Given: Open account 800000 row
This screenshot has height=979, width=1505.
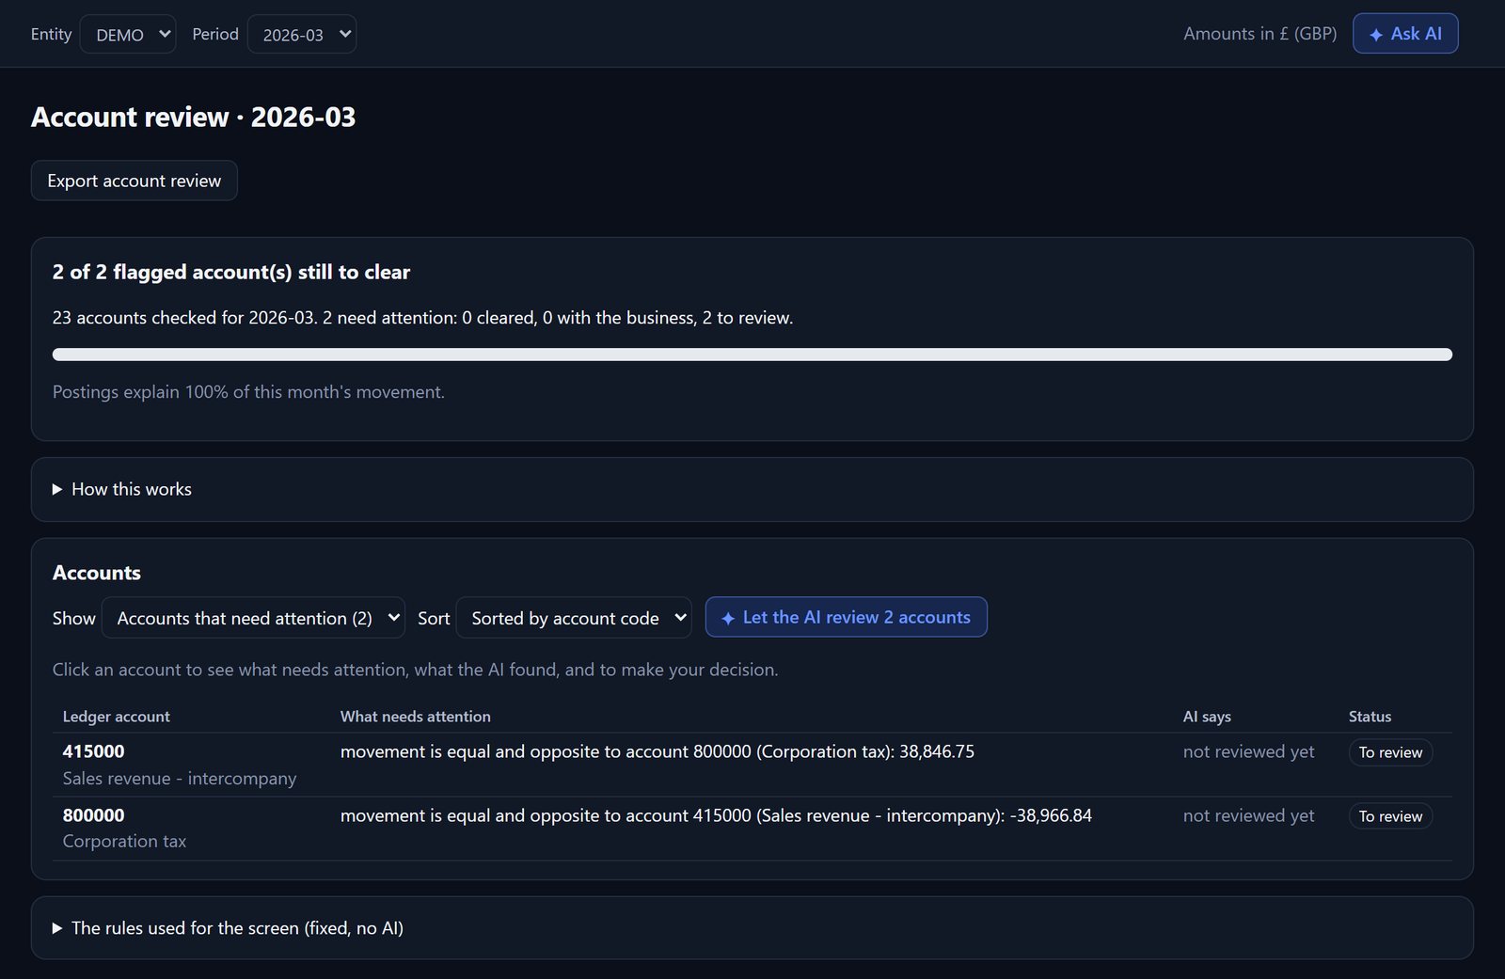Looking at the screenshot, I should [752, 829].
